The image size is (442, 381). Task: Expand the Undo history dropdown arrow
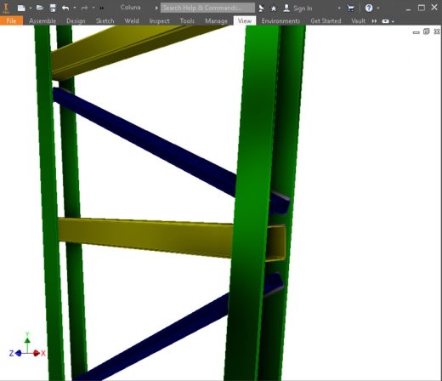click(75, 8)
